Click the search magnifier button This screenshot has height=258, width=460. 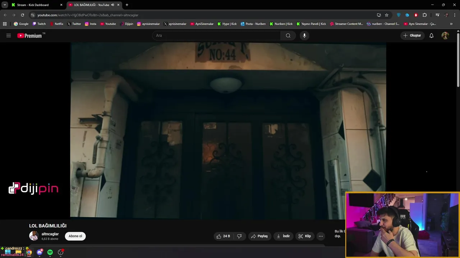(288, 35)
